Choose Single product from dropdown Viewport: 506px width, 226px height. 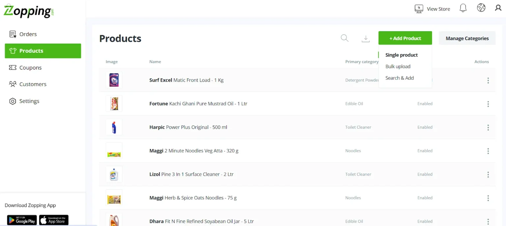[x=402, y=55]
